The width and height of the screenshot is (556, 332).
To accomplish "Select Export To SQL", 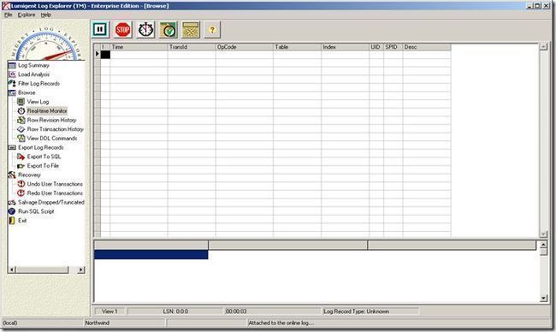I will click(x=44, y=157).
